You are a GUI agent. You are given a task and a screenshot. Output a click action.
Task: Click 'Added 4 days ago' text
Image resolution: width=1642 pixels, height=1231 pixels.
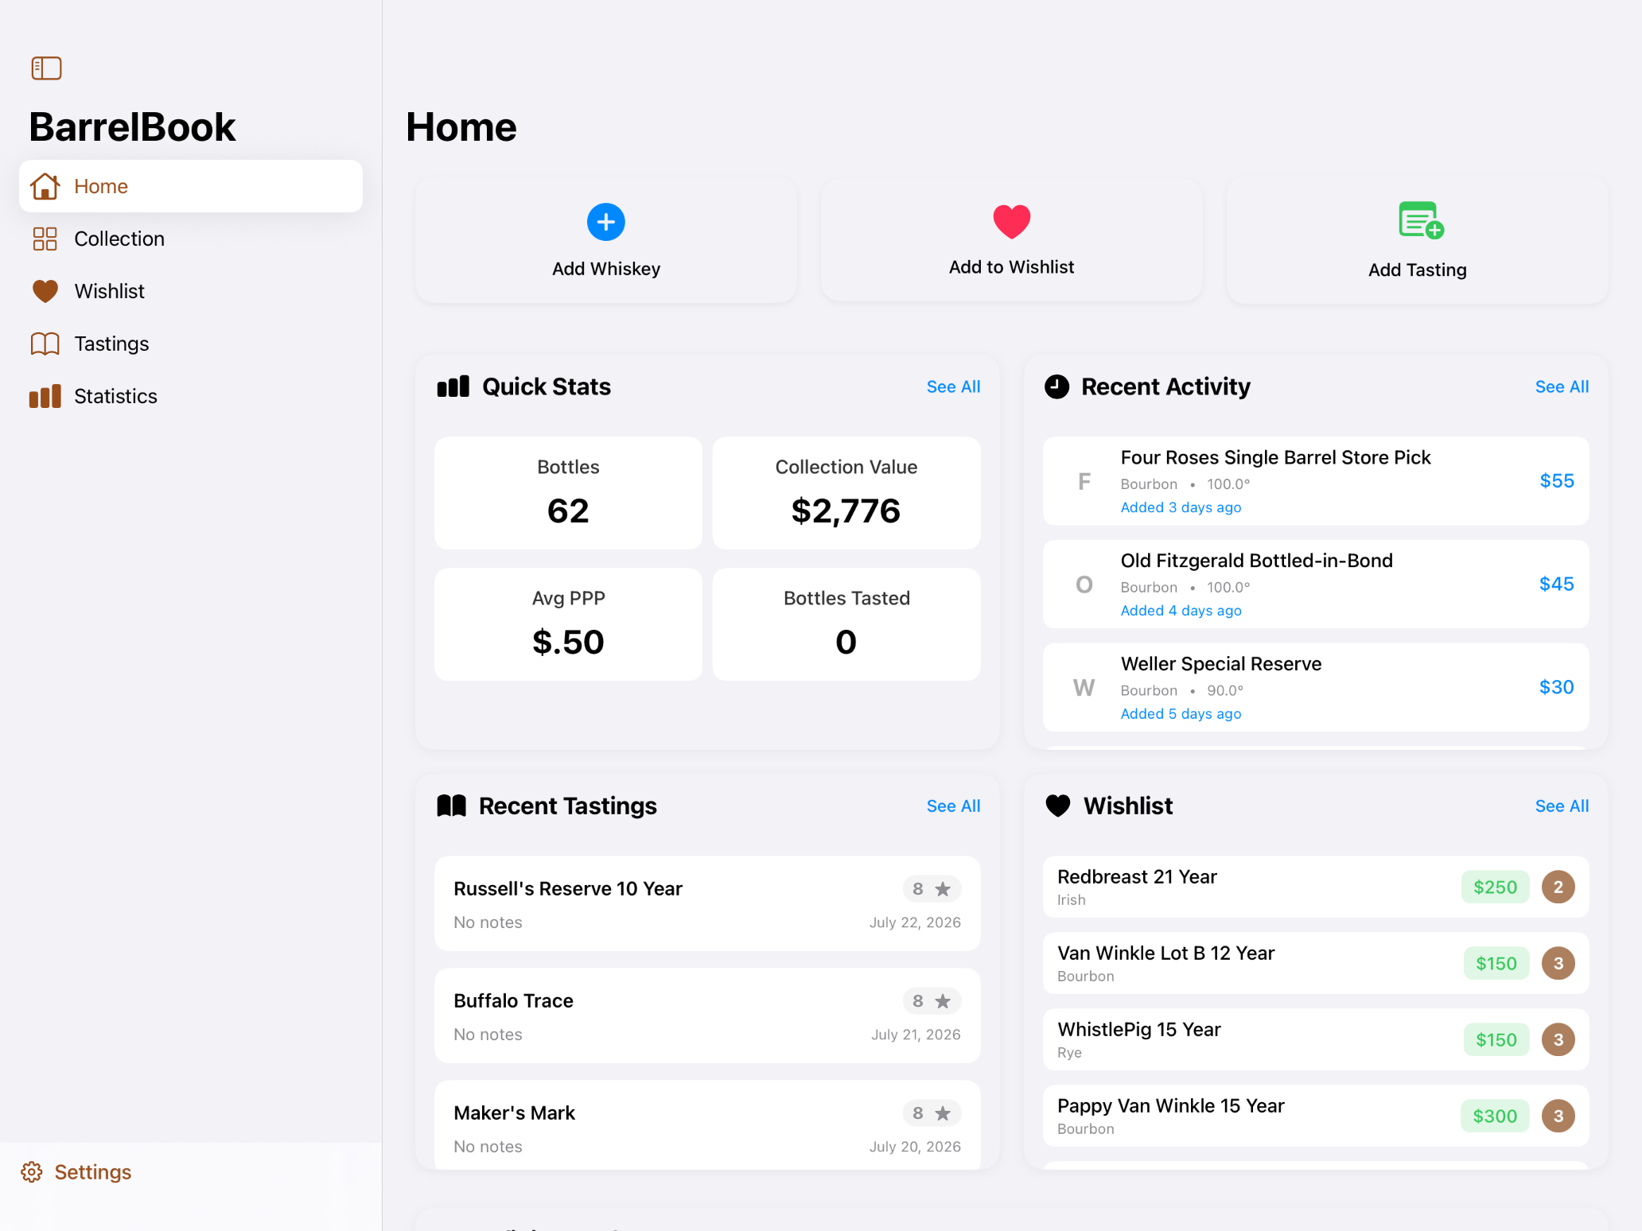click(x=1181, y=611)
